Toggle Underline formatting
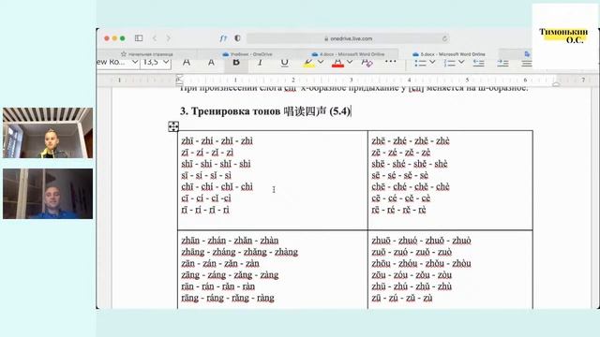The height and width of the screenshot is (337, 600). (284, 63)
